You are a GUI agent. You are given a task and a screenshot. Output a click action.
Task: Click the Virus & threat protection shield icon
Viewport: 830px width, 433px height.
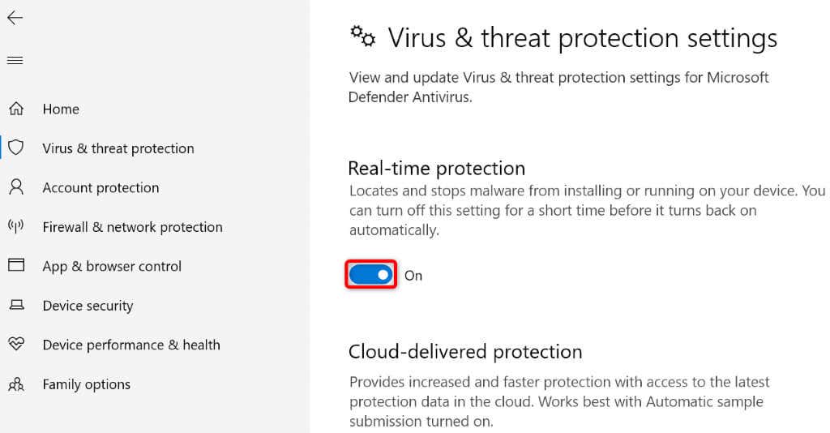point(16,148)
